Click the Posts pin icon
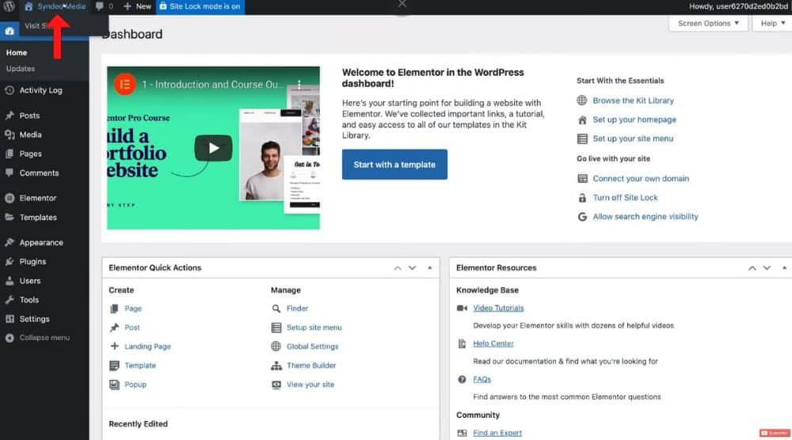 (10, 116)
